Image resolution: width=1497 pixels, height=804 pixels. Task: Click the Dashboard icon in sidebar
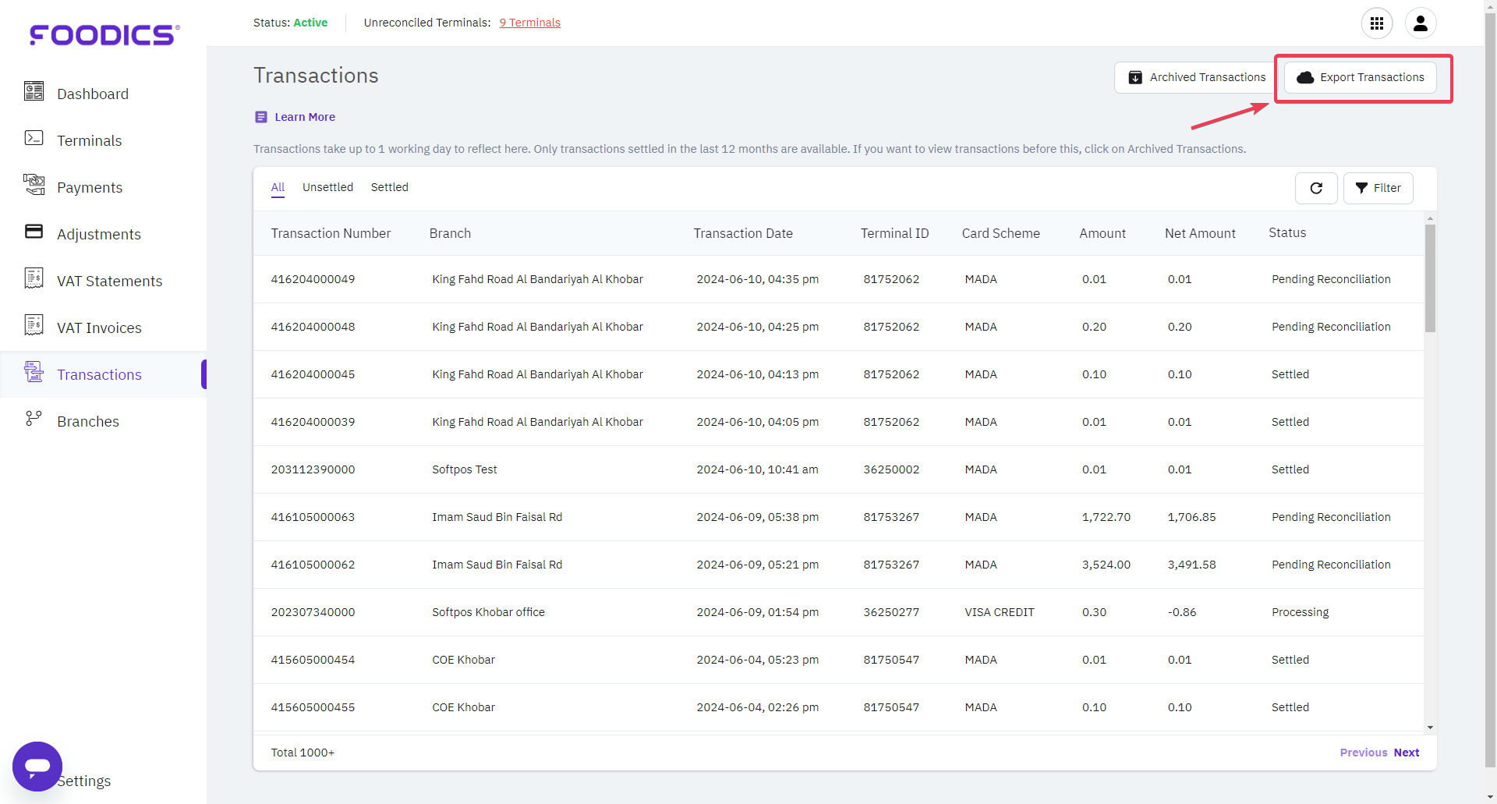coord(34,92)
